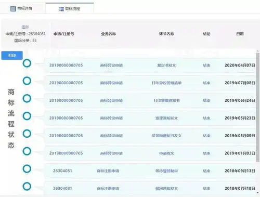
Task: Click the 申请/注册号 column header
Action: (x=64, y=34)
